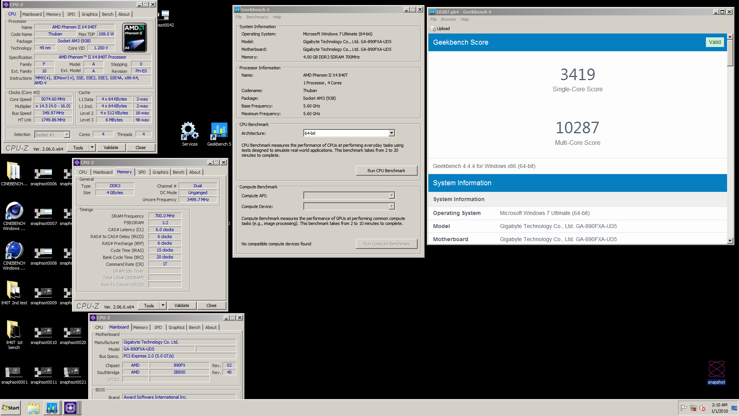The width and height of the screenshot is (739, 416).
Task: Select the snaphsot0008 desktop file
Action: click(x=43, y=256)
